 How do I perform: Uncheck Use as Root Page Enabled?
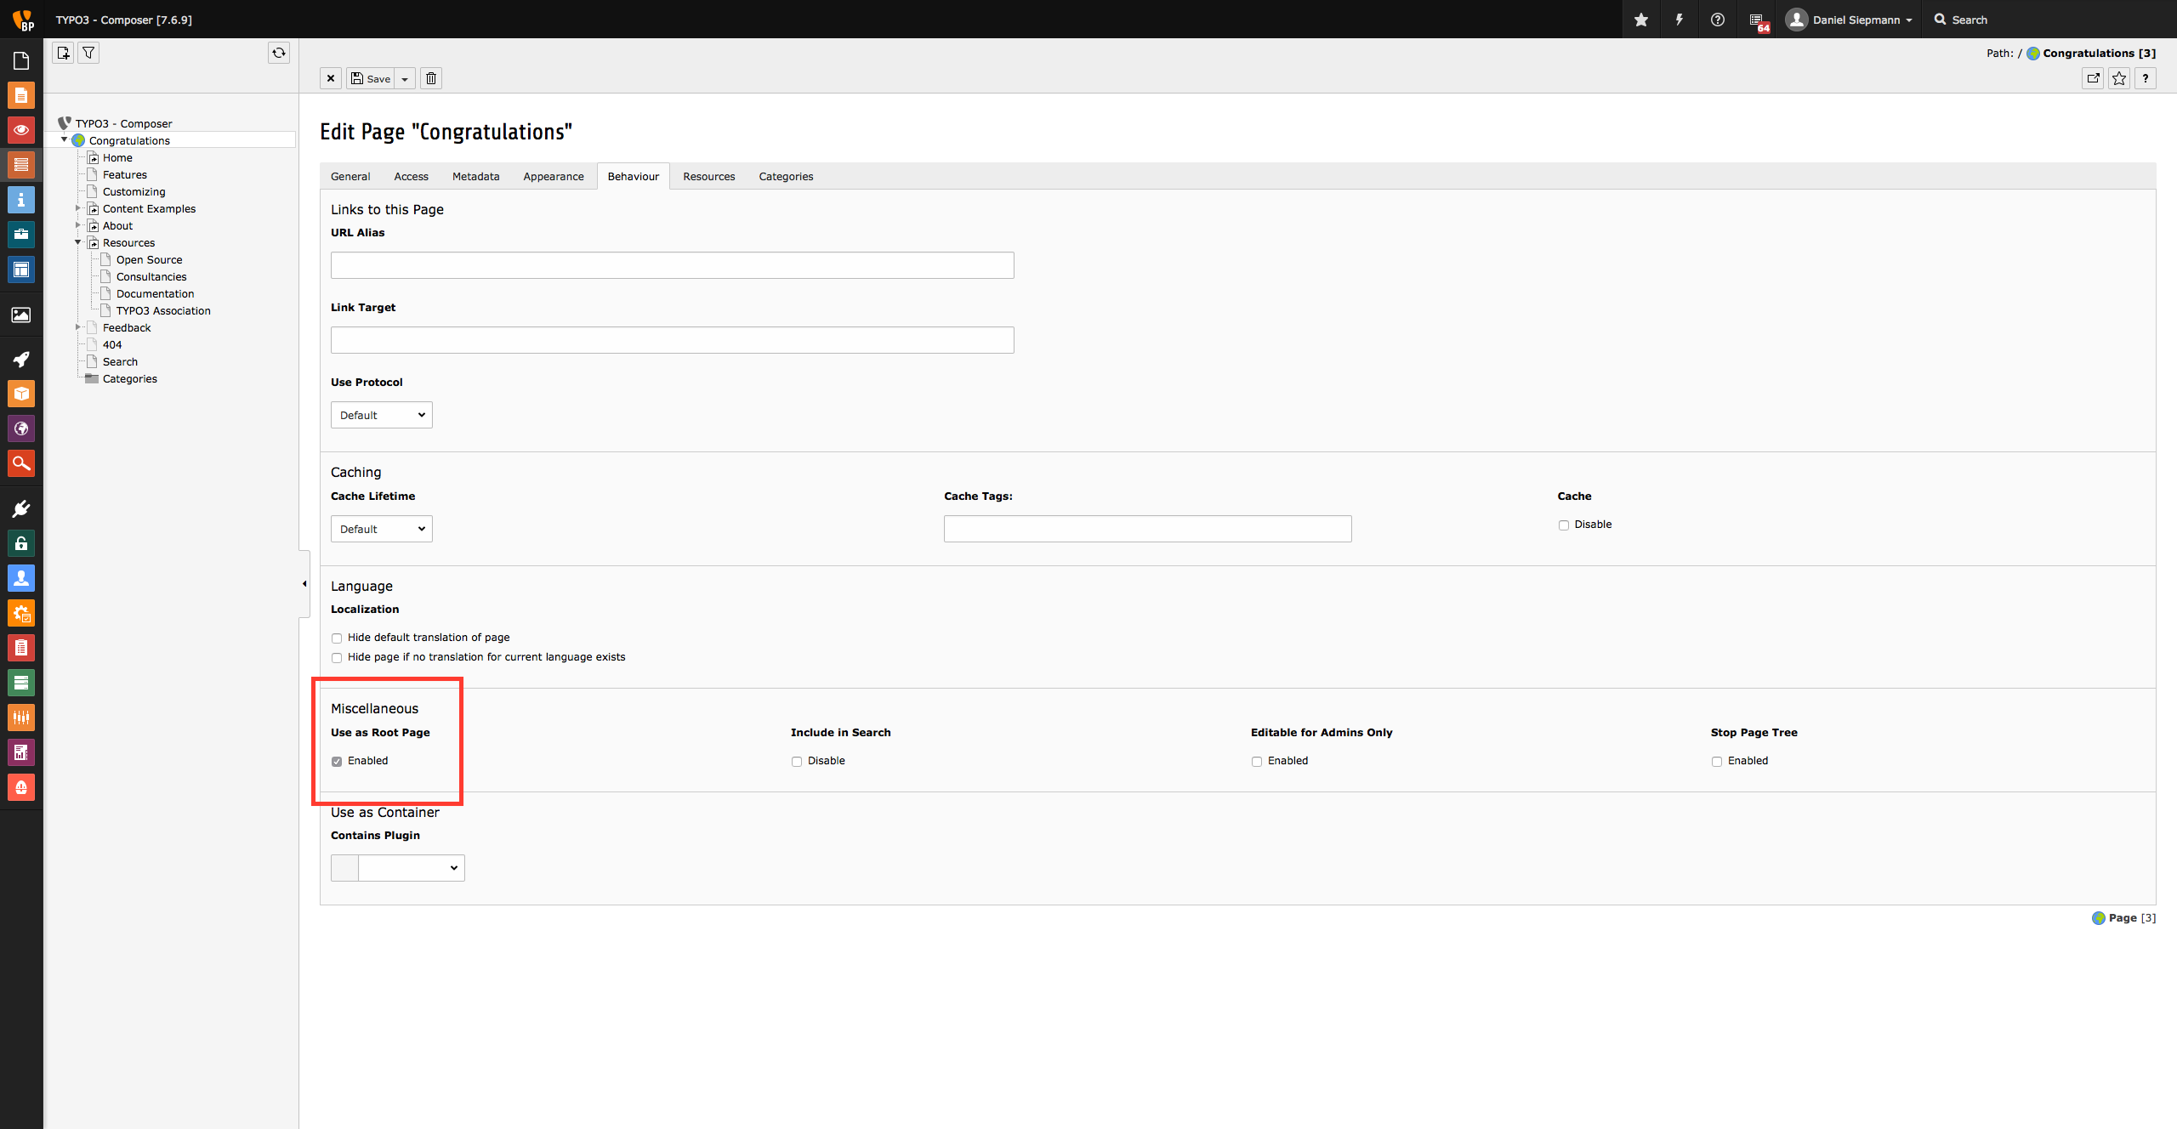(337, 762)
